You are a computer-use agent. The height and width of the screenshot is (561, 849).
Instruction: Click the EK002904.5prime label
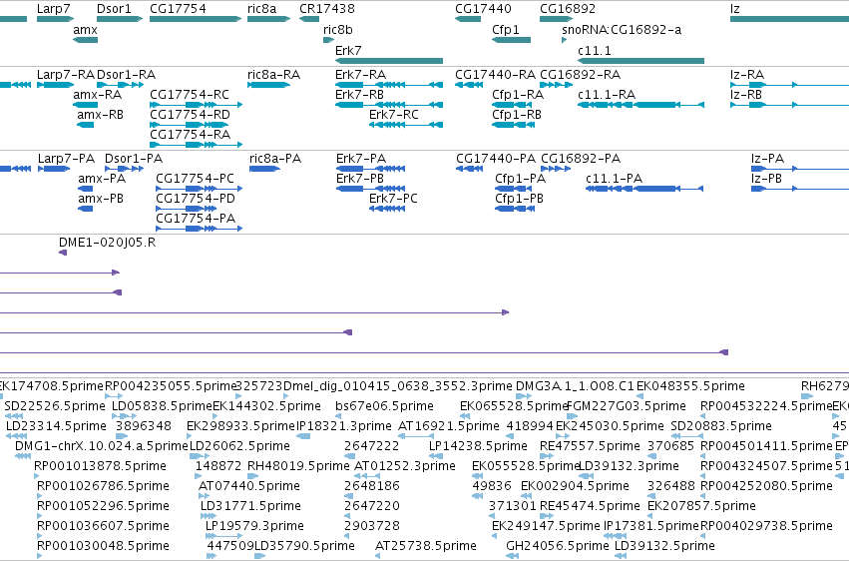(x=575, y=486)
